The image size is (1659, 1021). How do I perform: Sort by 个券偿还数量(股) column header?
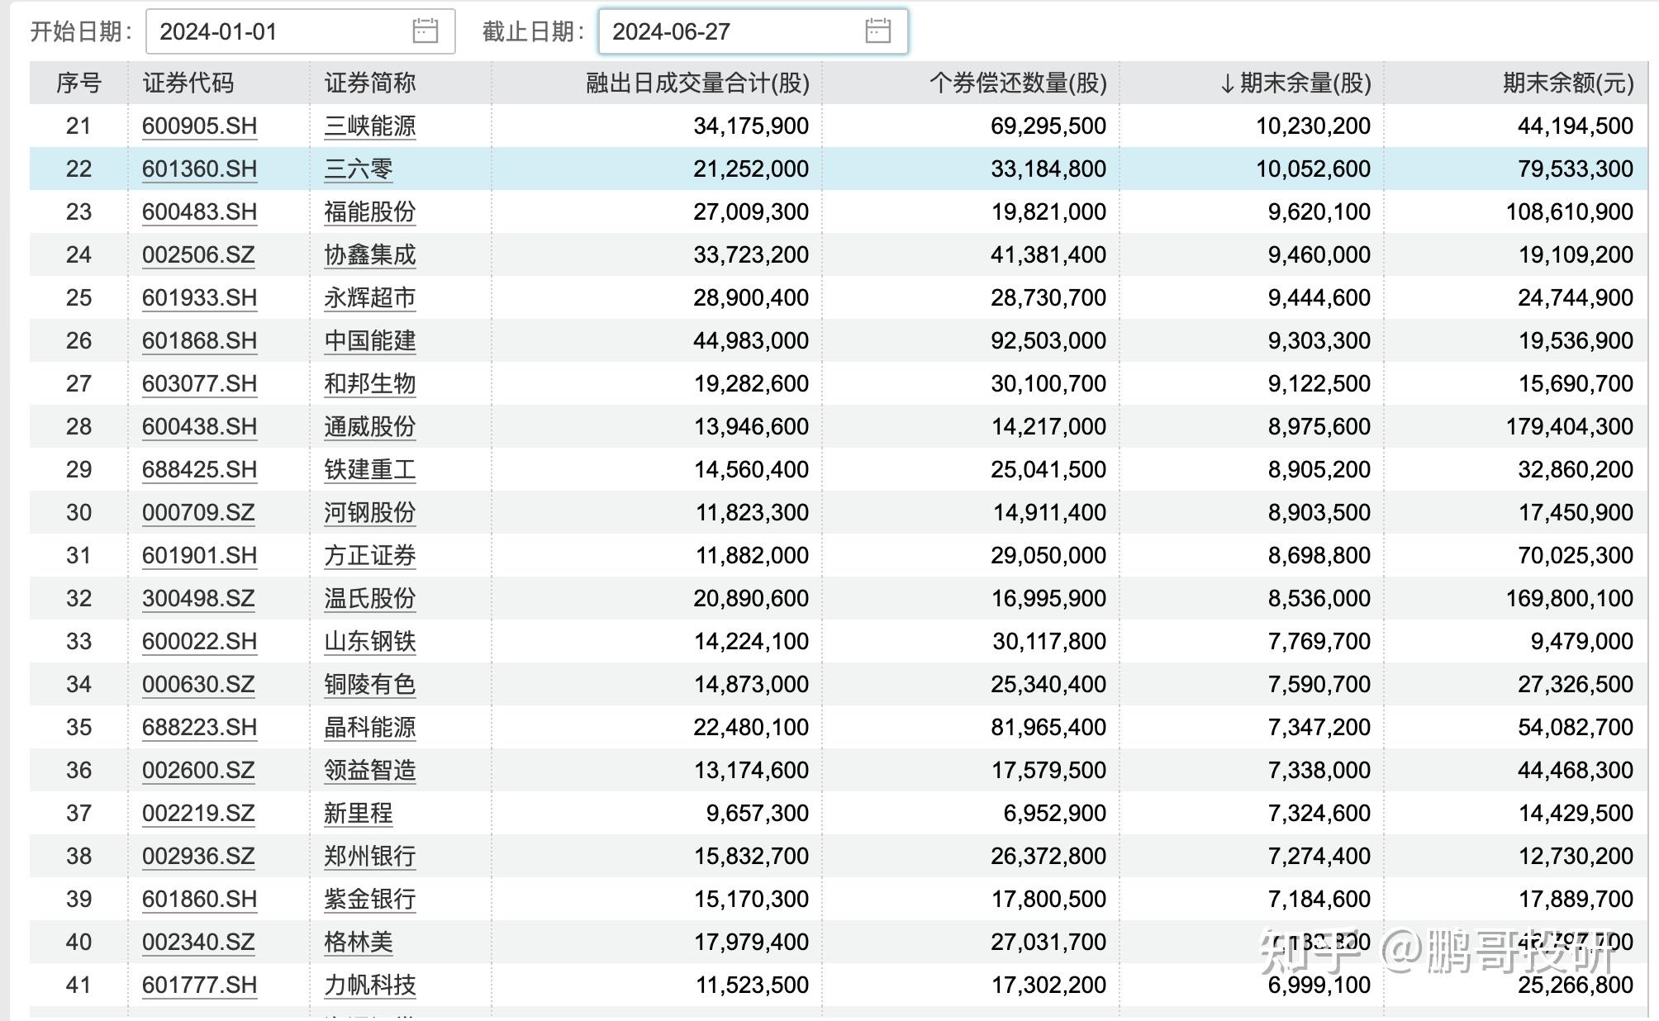(x=1018, y=83)
